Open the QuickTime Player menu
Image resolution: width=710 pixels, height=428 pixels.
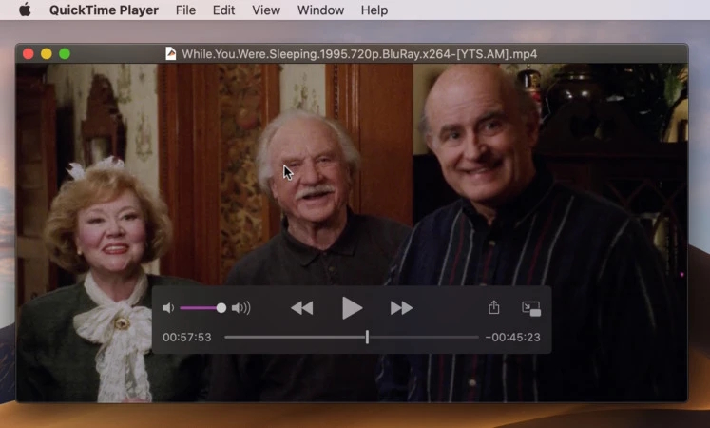(x=104, y=10)
